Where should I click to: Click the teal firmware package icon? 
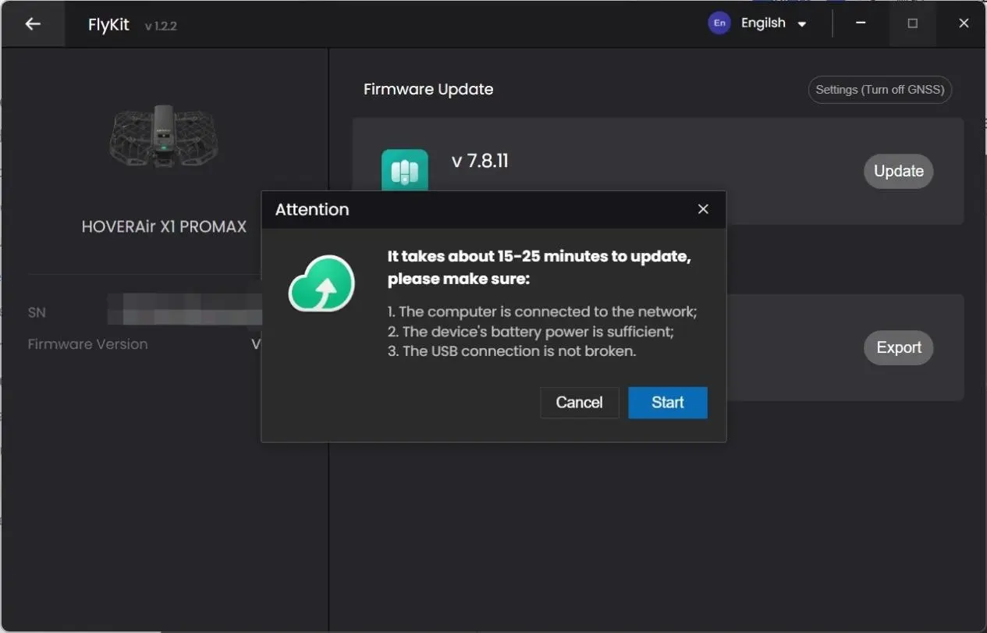[405, 170]
